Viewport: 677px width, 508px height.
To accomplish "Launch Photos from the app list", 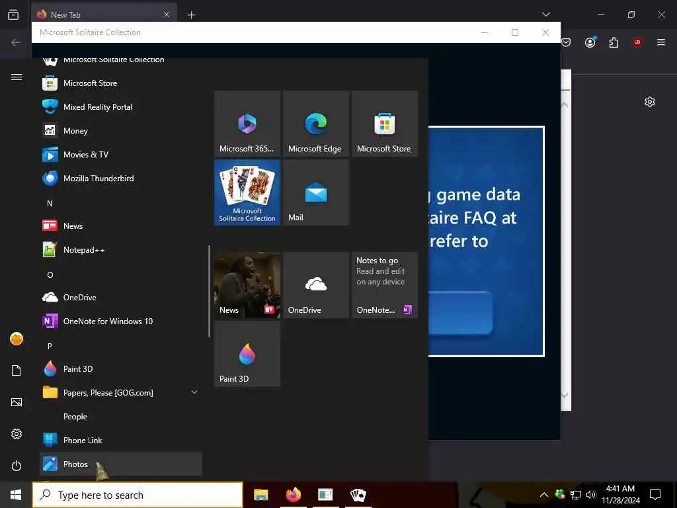I will click(x=120, y=464).
